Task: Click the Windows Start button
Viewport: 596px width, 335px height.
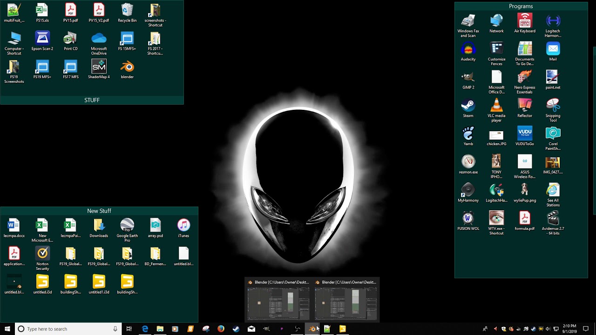Action: pyautogui.click(x=7, y=329)
